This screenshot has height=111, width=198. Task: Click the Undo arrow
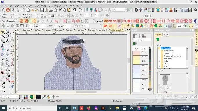(x=75, y=10)
